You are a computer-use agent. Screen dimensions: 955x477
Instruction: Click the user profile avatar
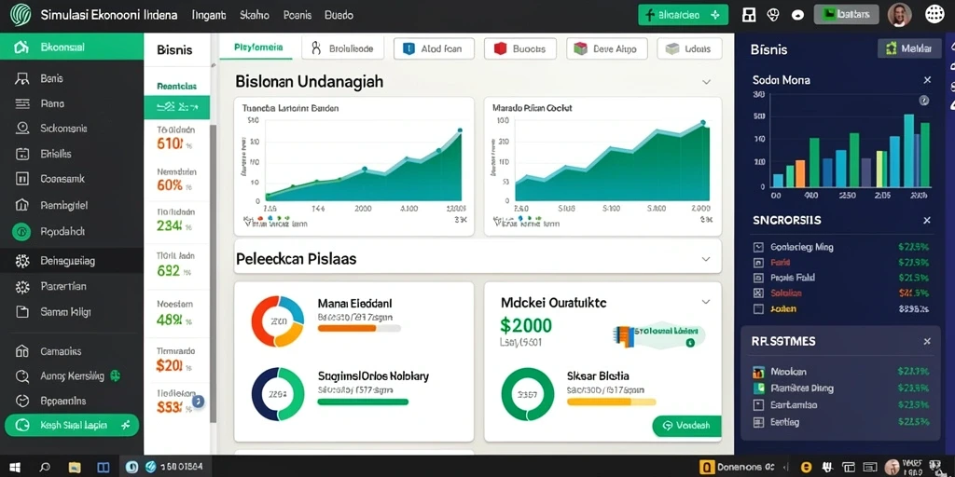click(900, 15)
